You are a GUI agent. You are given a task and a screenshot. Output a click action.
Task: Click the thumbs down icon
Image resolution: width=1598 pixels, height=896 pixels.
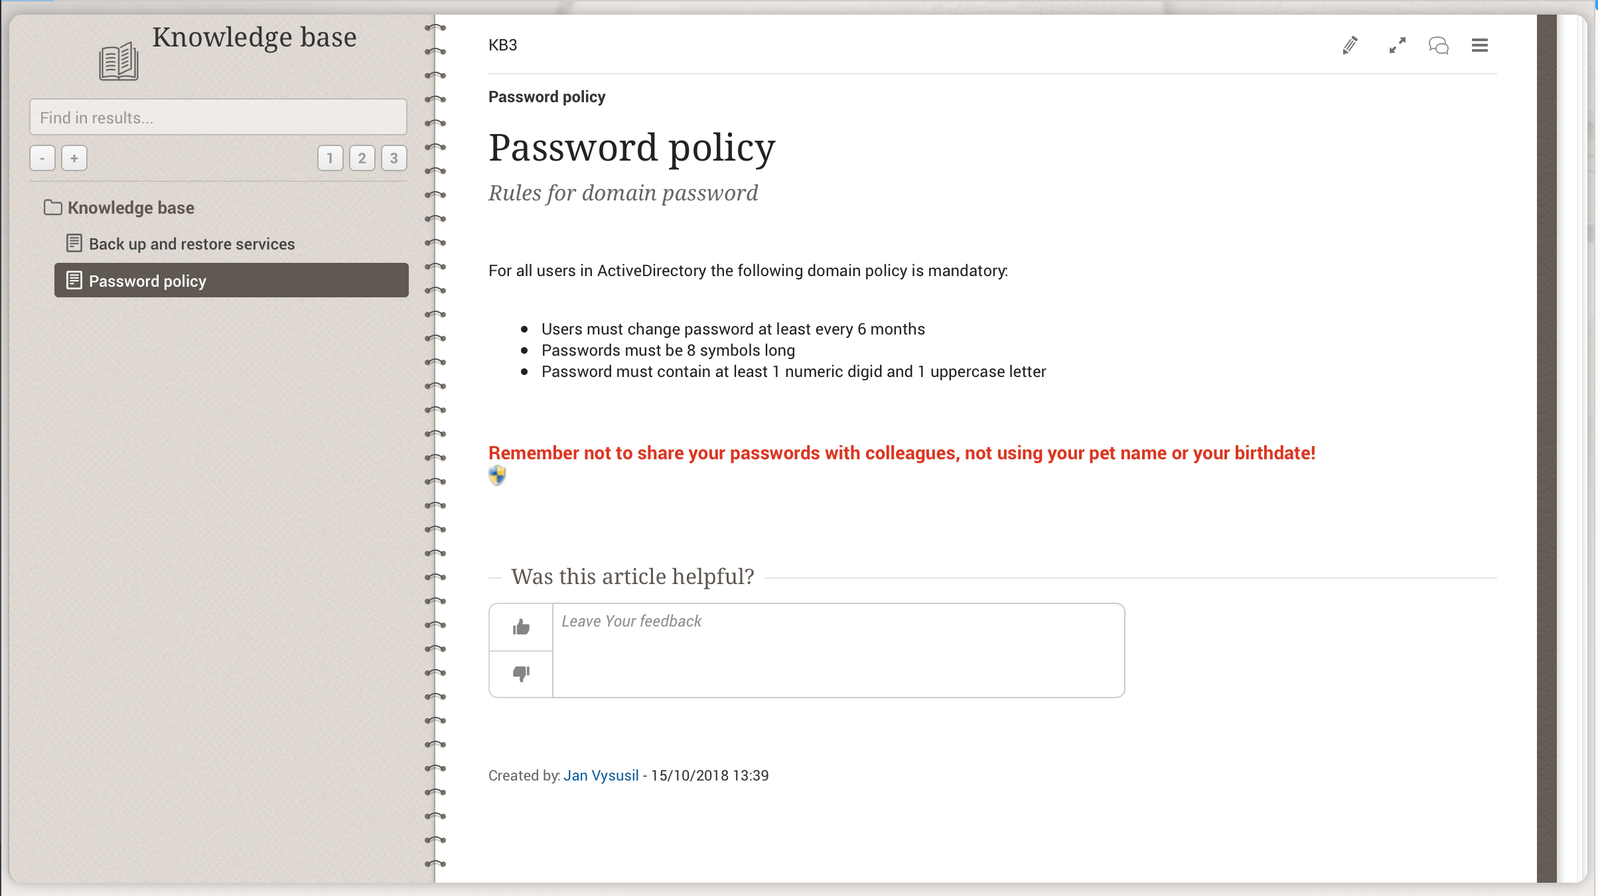coord(521,674)
